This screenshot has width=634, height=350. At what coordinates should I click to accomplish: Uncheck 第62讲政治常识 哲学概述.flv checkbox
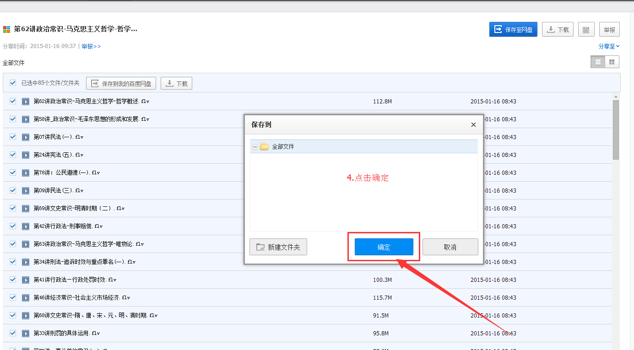[13, 101]
